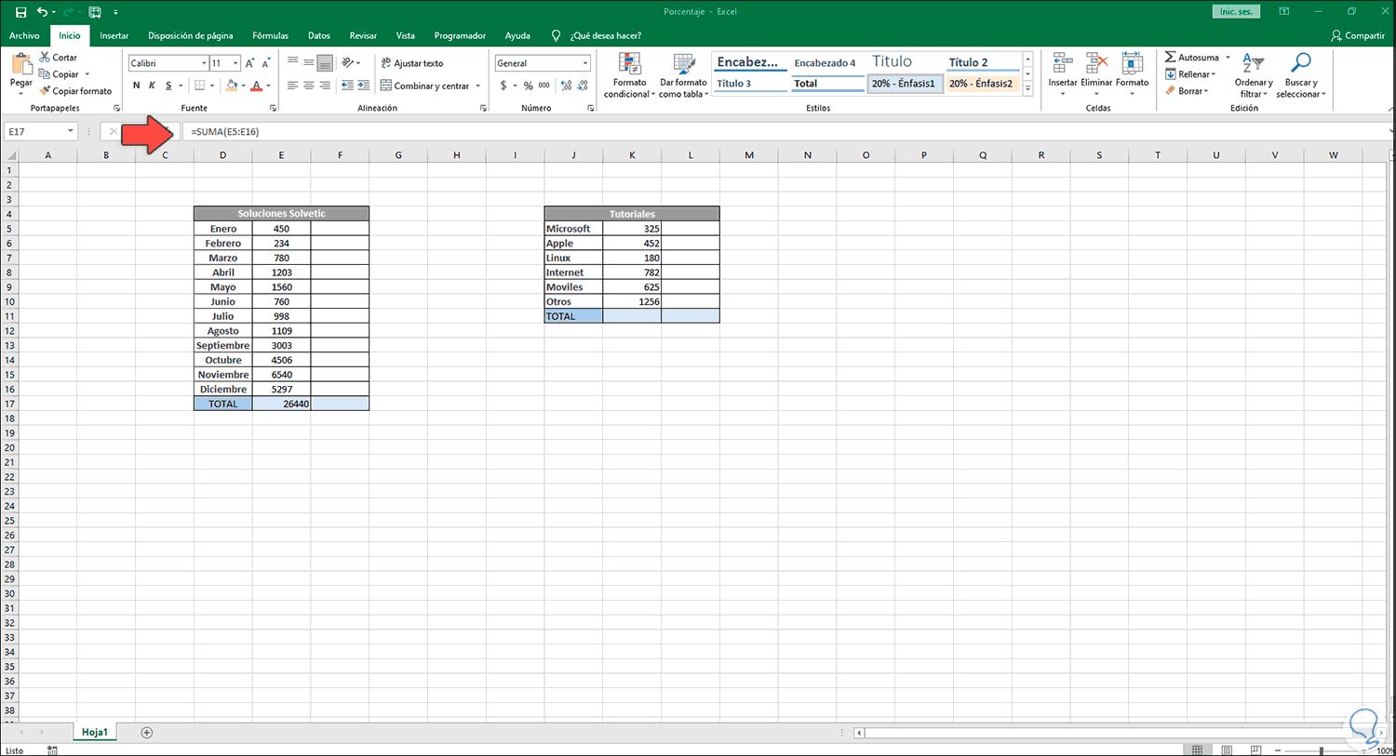Increase the cell indent
This screenshot has width=1396, height=756.
click(363, 86)
